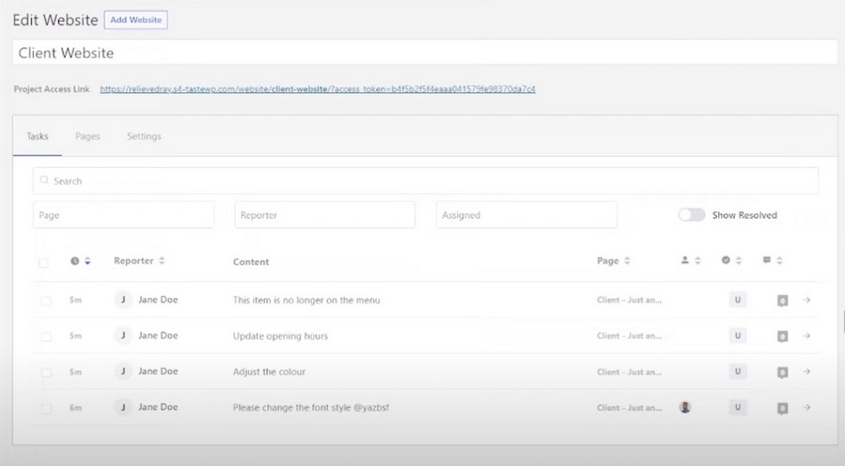The image size is (845, 466).
Task: Click the search magnifier icon
Action: tap(44, 181)
